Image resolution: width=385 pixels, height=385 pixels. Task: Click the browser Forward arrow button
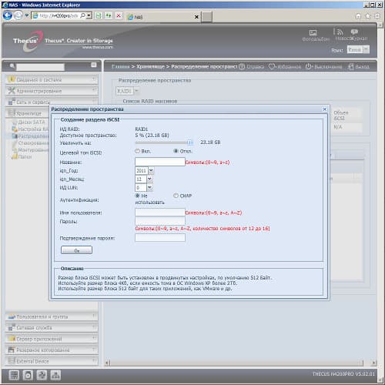(18, 16)
